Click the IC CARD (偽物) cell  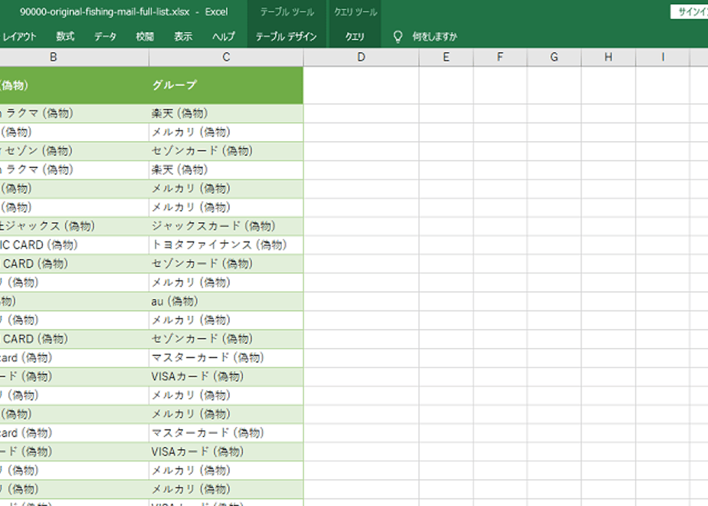tap(74, 245)
